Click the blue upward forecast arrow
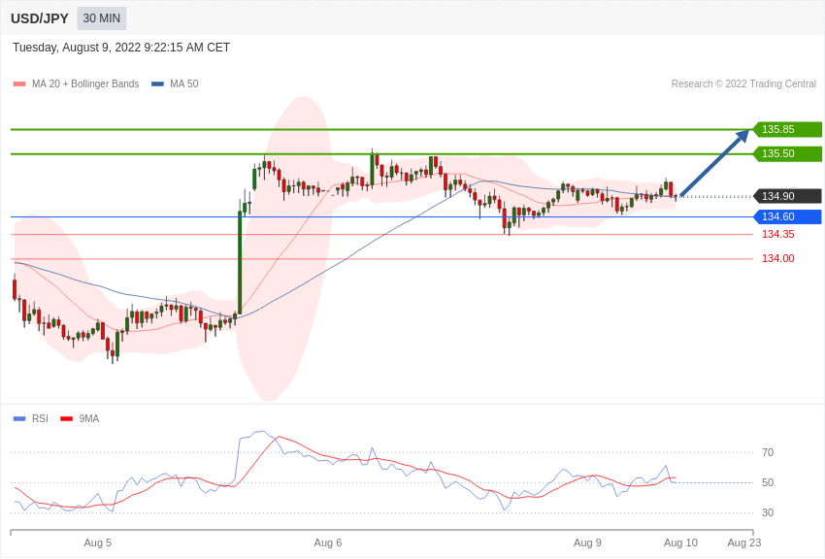Viewport: 825px width, 559px height. 714,163
